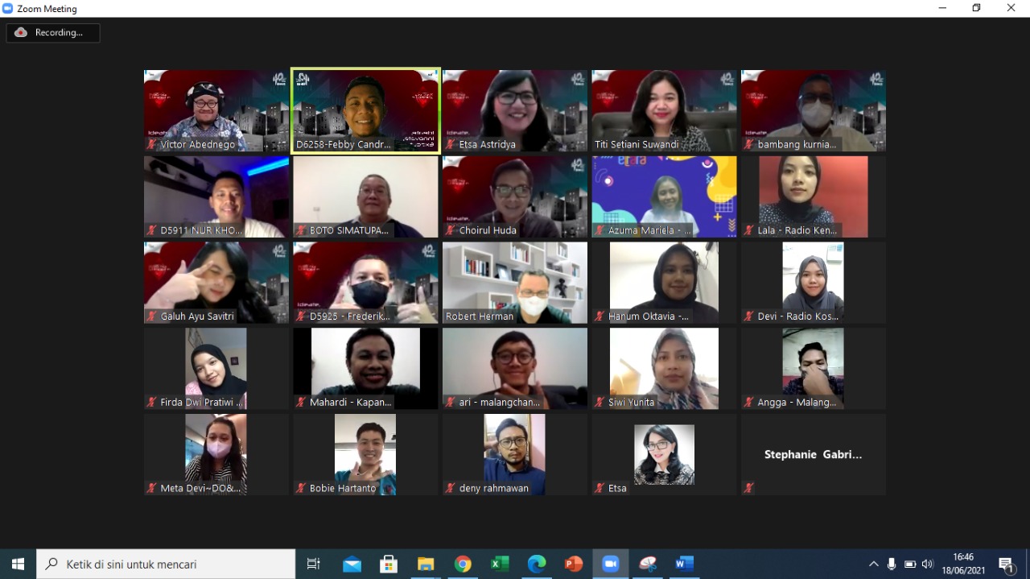Viewport: 1030px width, 579px height.
Task: Open File Explorer from the taskbar
Action: click(x=426, y=565)
